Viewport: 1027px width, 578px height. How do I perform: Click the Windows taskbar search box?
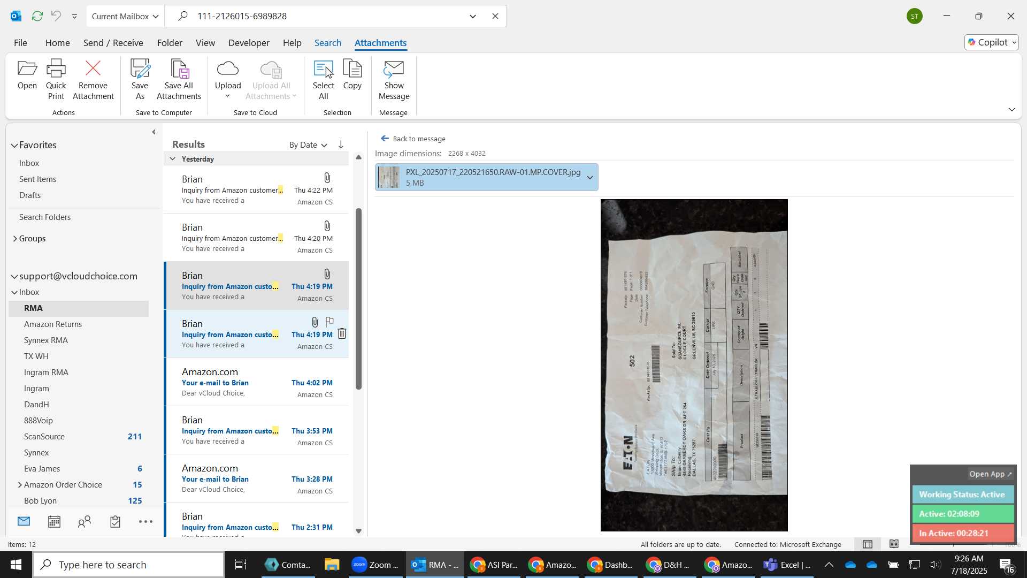pyautogui.click(x=128, y=565)
